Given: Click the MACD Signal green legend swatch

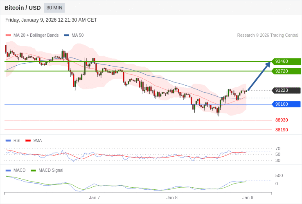Looking at the screenshot, I should [x=33, y=171].
